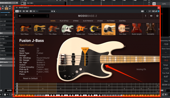Select the '70s J-Bass model

[x=52, y=29]
